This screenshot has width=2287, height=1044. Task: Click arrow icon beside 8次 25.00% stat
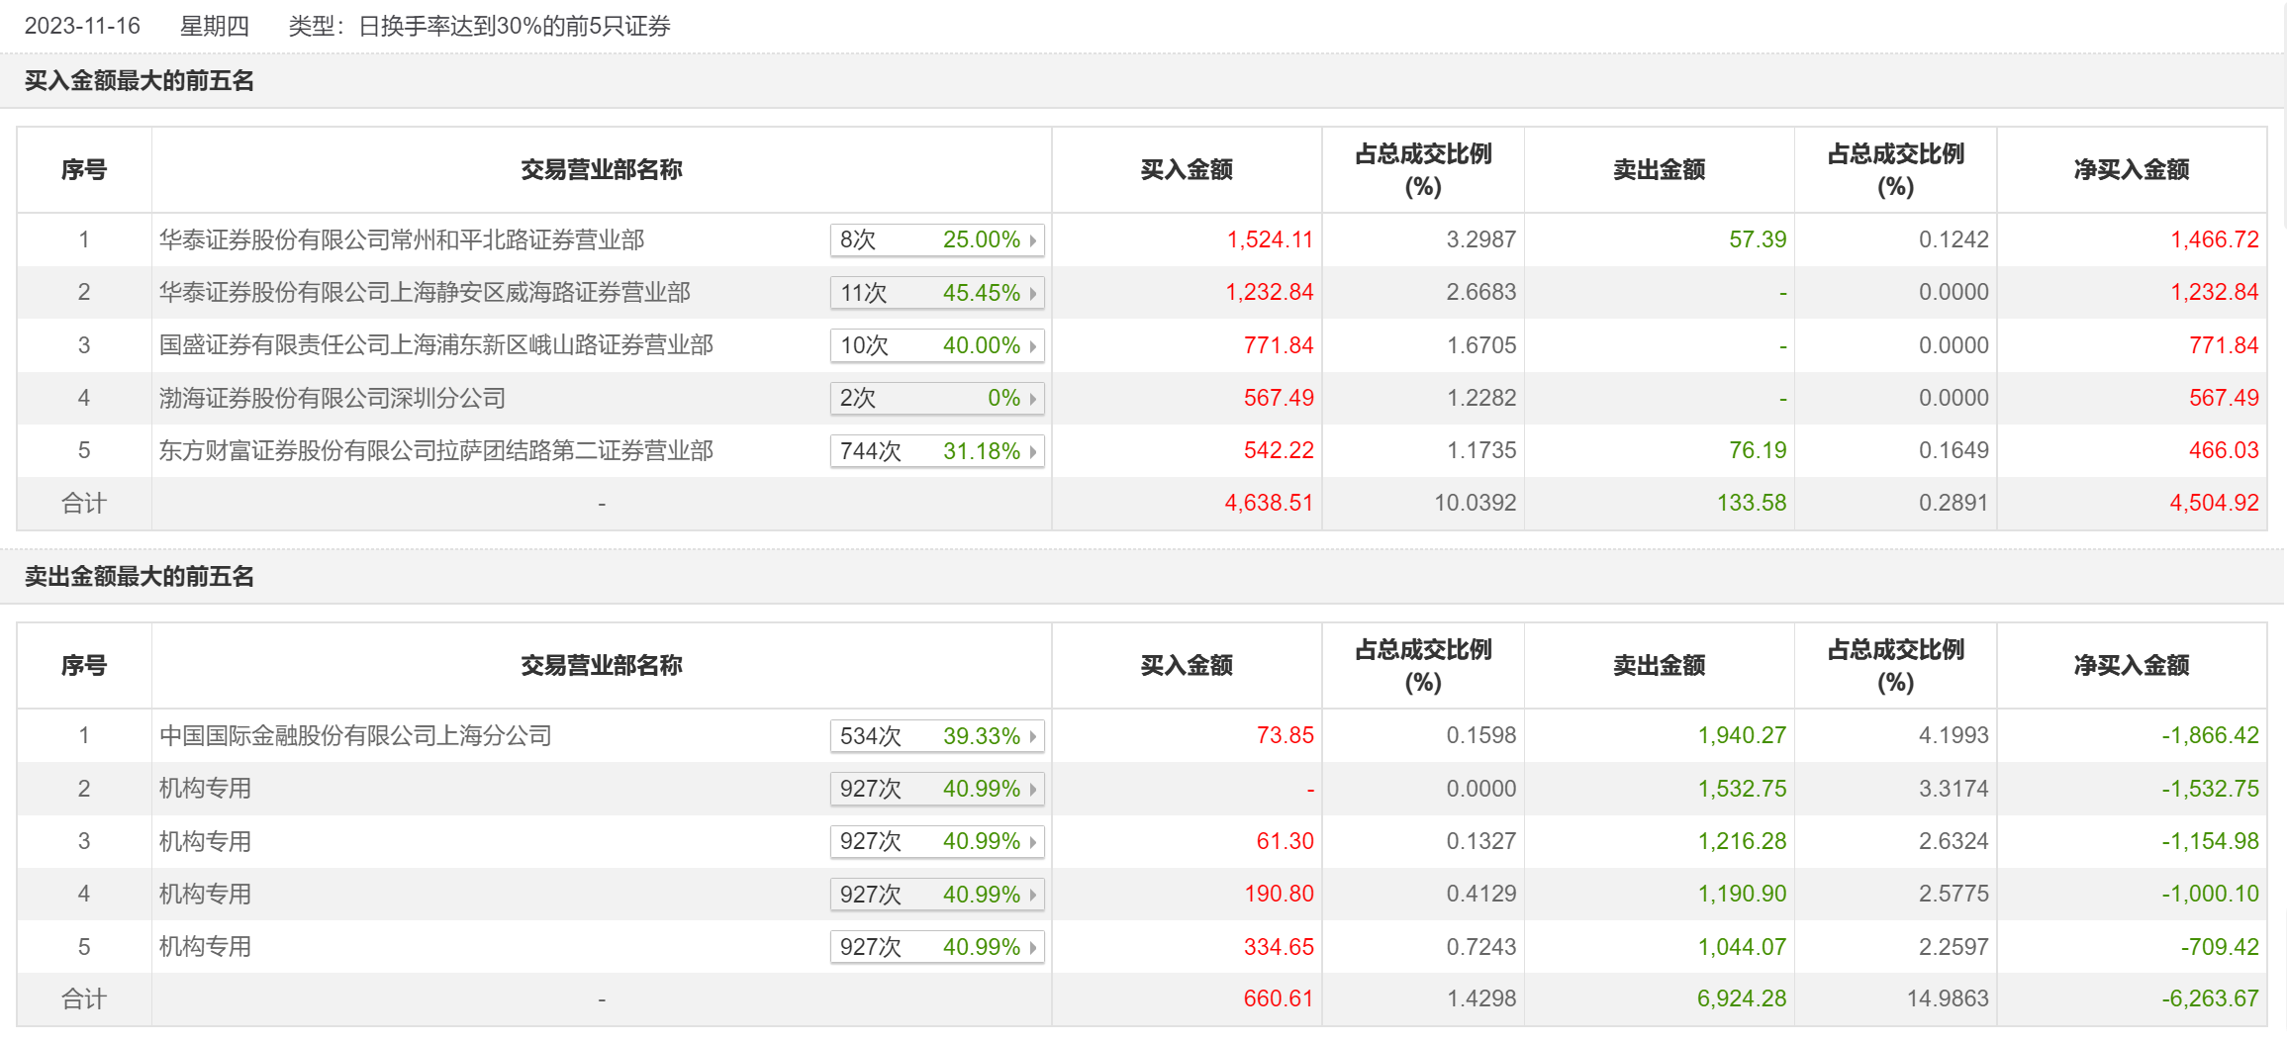[x=1033, y=240]
